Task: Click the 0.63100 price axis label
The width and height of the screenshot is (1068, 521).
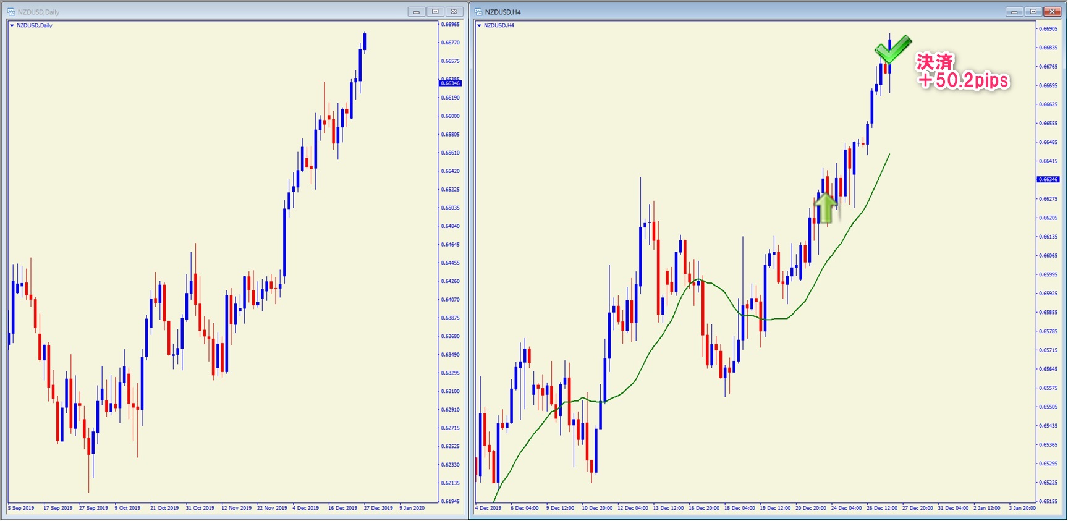Action: coord(451,391)
